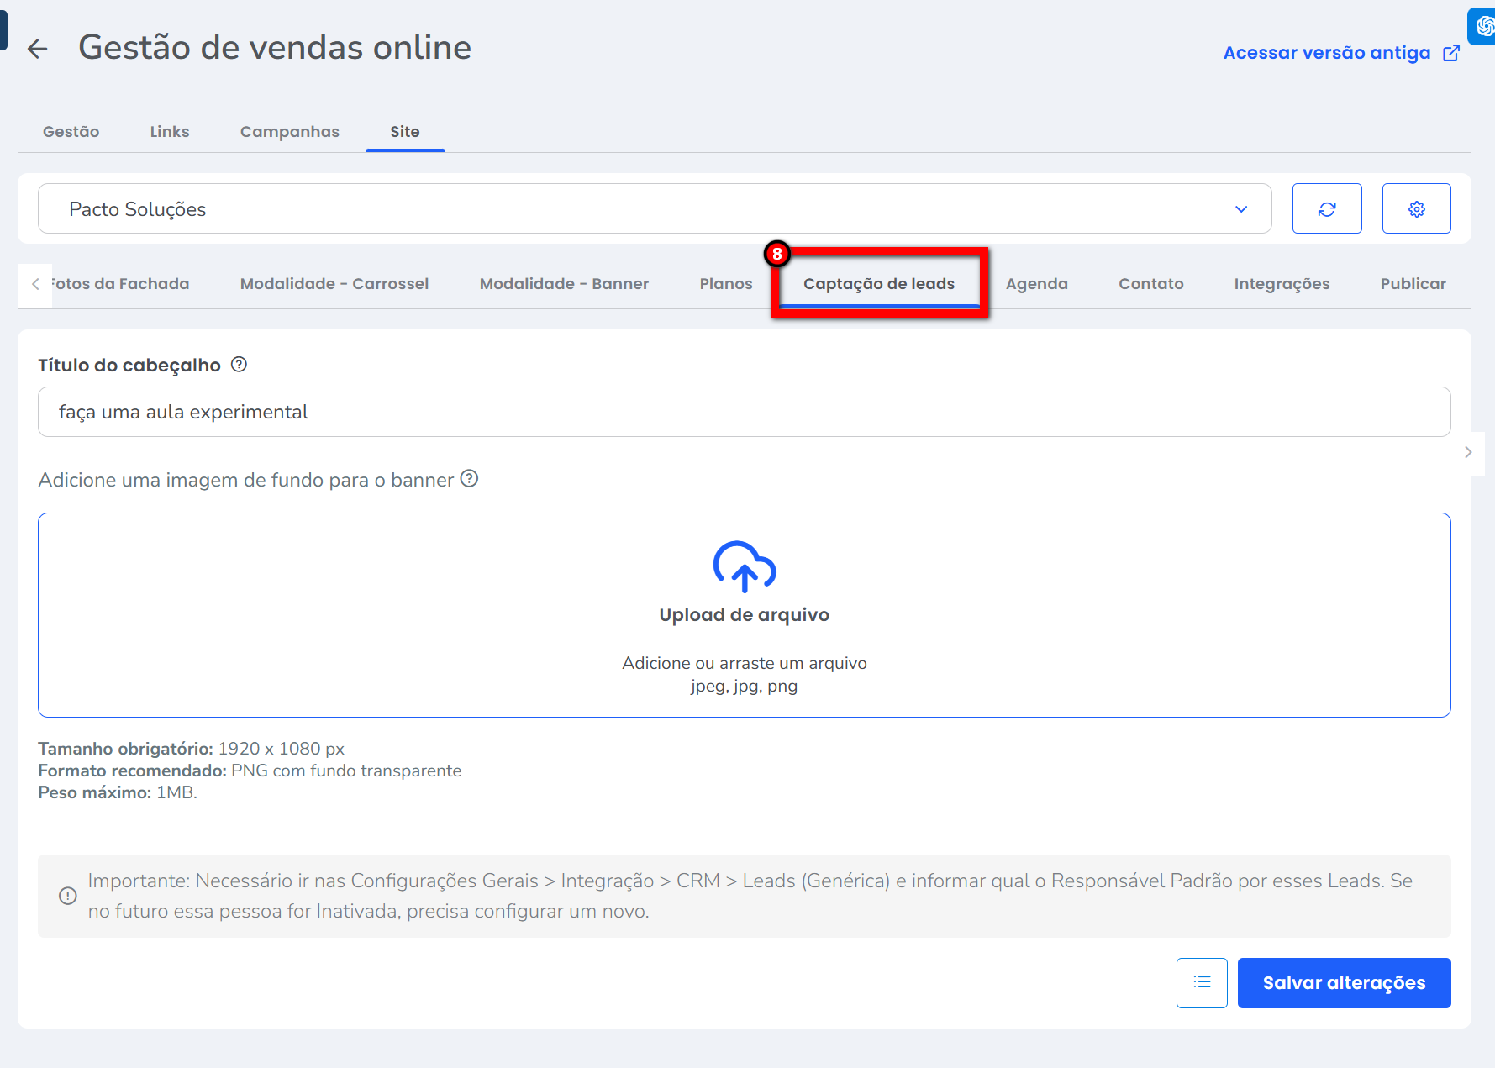Click Salvar alterações button

pos(1344,982)
